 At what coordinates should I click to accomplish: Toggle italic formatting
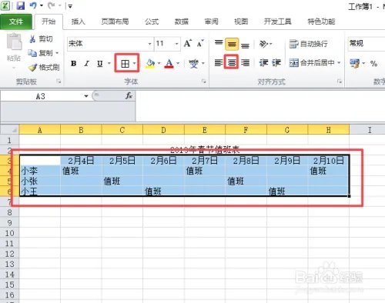(x=87, y=63)
